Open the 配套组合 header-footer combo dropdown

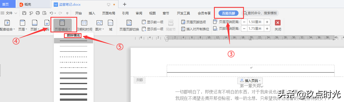pyautogui.click(x=8, y=25)
